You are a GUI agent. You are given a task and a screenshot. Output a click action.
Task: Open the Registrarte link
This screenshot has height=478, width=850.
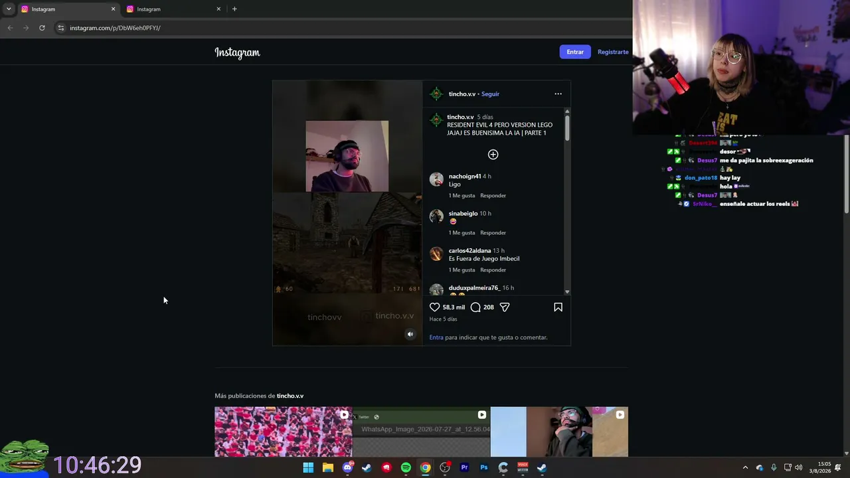click(613, 52)
